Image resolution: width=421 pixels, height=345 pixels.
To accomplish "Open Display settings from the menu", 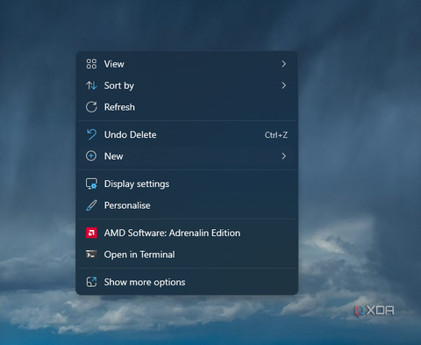I will point(187,183).
